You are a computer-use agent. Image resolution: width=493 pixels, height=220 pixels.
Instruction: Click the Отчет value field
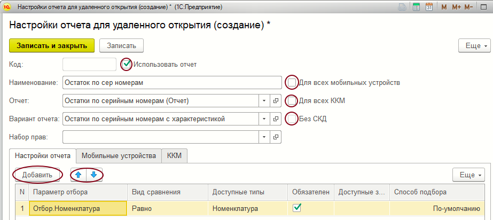point(161,101)
